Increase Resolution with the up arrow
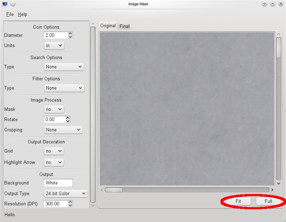Viewport: 286px width, 222px height. click(70, 202)
